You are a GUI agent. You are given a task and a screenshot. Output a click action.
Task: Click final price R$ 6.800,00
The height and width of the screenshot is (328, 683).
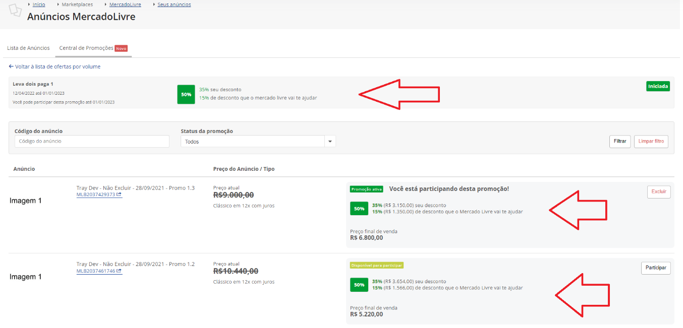(366, 238)
